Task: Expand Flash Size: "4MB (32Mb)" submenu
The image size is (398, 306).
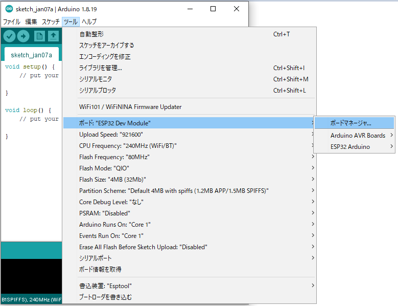Action: pos(190,180)
